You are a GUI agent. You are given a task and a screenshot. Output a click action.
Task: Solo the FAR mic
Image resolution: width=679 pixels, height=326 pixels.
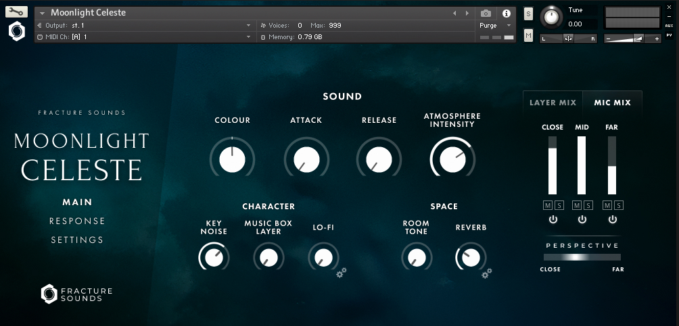click(618, 205)
